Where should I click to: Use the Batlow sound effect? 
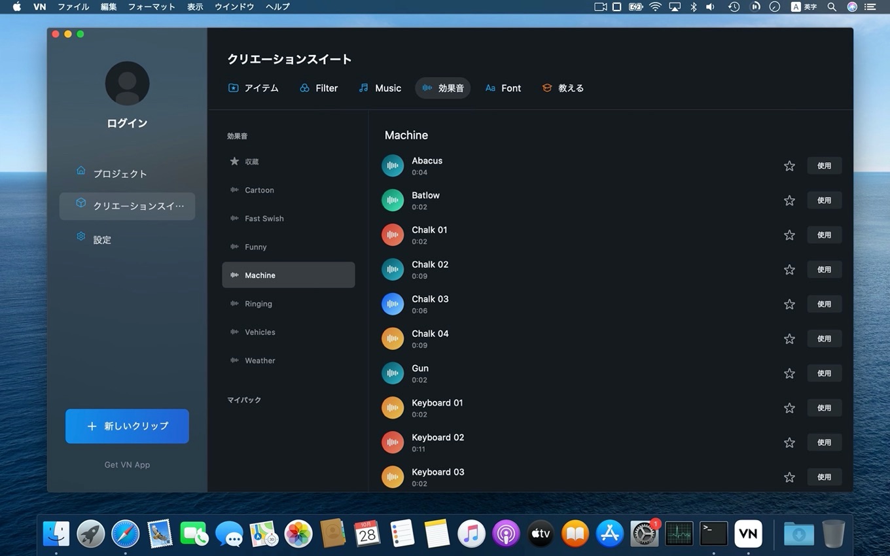[824, 200]
